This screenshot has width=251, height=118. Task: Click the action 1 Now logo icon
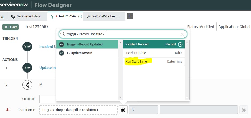coord(27,68)
